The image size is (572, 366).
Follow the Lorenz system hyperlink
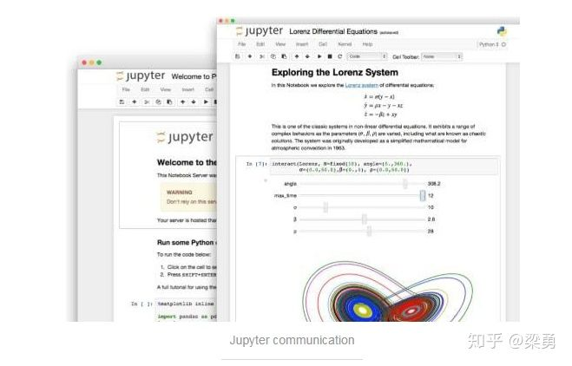361,85
